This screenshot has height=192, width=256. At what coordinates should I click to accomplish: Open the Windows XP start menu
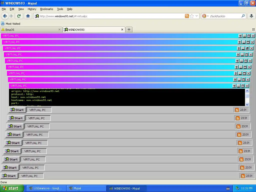(12, 188)
